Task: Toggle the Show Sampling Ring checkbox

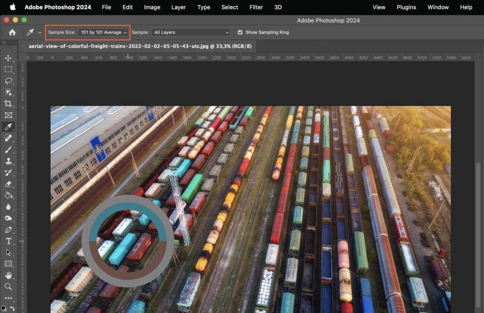Action: (x=241, y=32)
